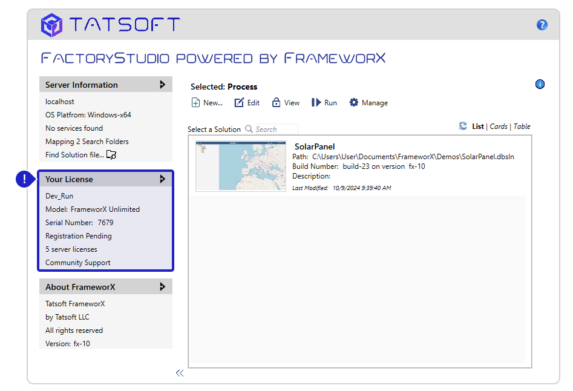
Task: Click the Run play icon
Action: point(316,103)
